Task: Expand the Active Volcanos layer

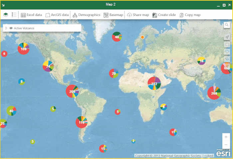Action: point(6,28)
